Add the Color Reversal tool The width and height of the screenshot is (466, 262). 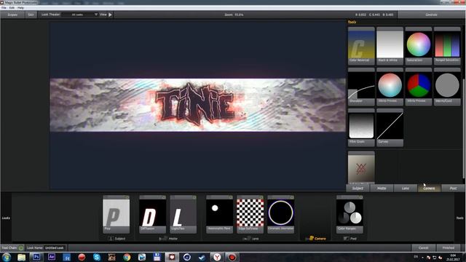click(x=361, y=46)
